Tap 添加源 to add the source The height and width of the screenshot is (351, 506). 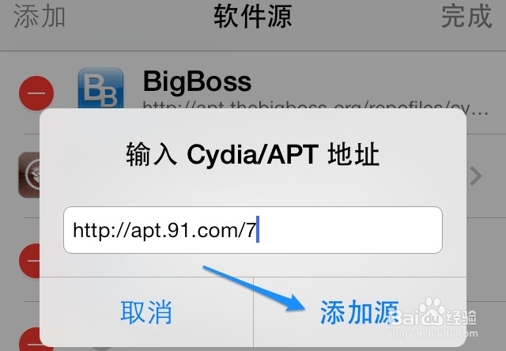tap(360, 312)
